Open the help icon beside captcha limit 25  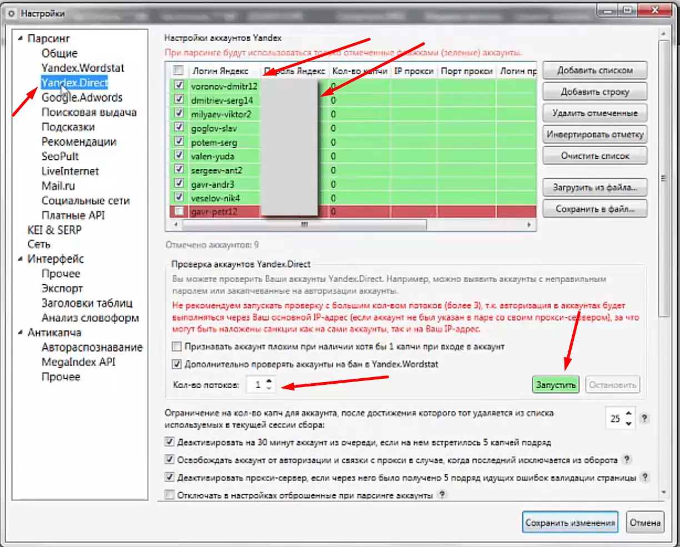(x=644, y=418)
